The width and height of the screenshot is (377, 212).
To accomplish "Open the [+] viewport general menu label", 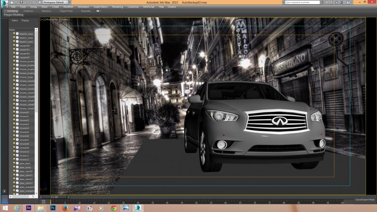I will click(x=42, y=19).
